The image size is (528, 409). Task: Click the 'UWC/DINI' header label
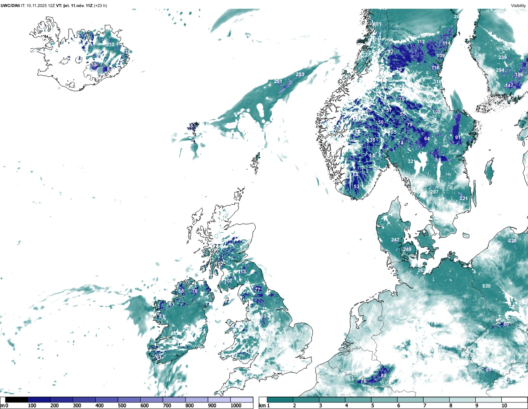[x=10, y=6]
